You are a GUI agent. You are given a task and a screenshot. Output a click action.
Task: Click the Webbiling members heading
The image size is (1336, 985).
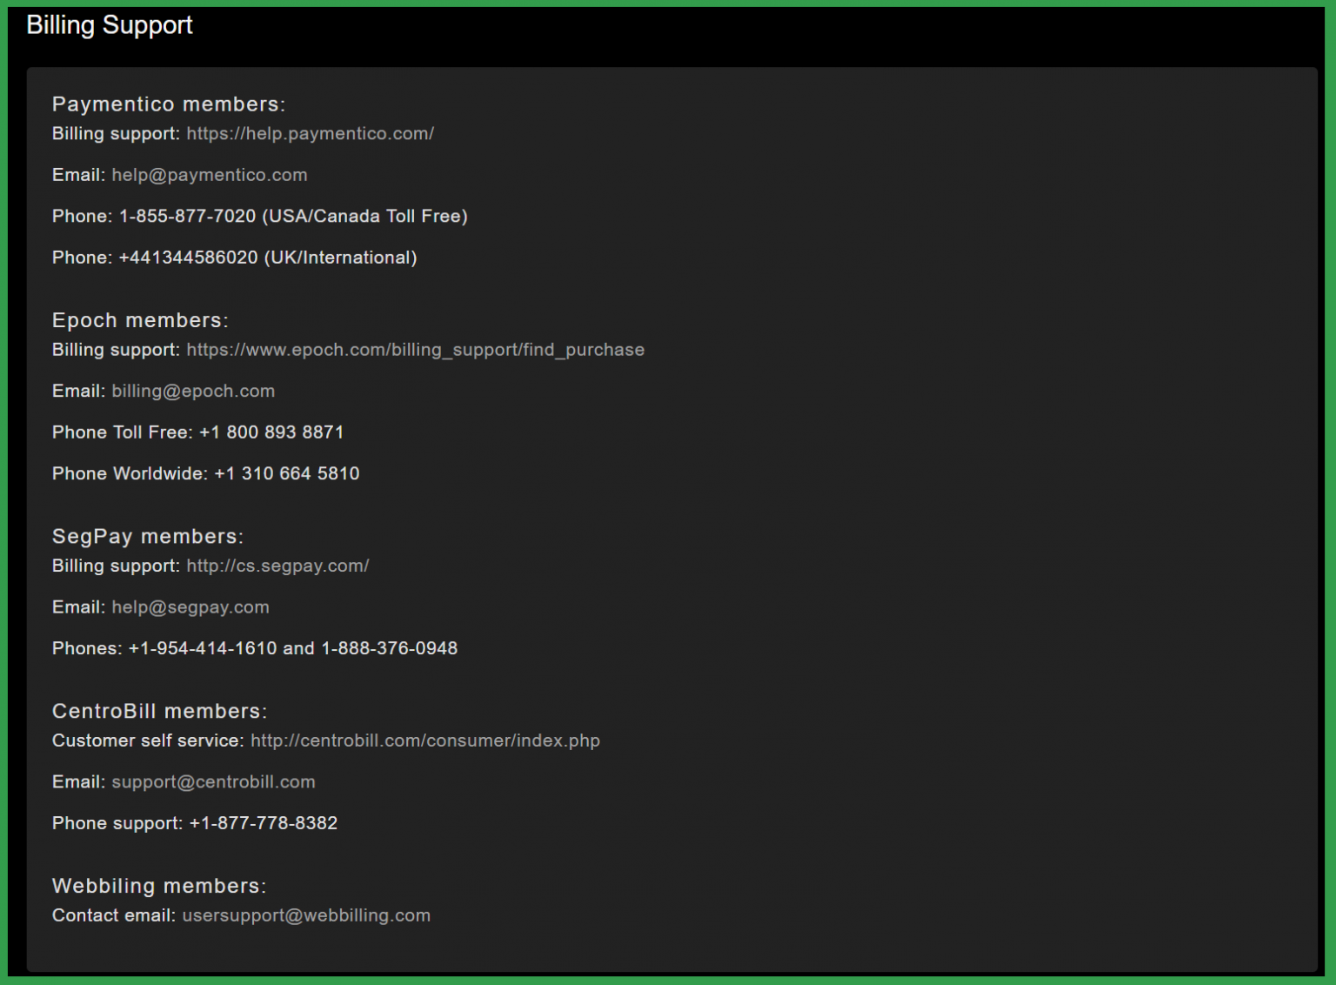coord(159,886)
